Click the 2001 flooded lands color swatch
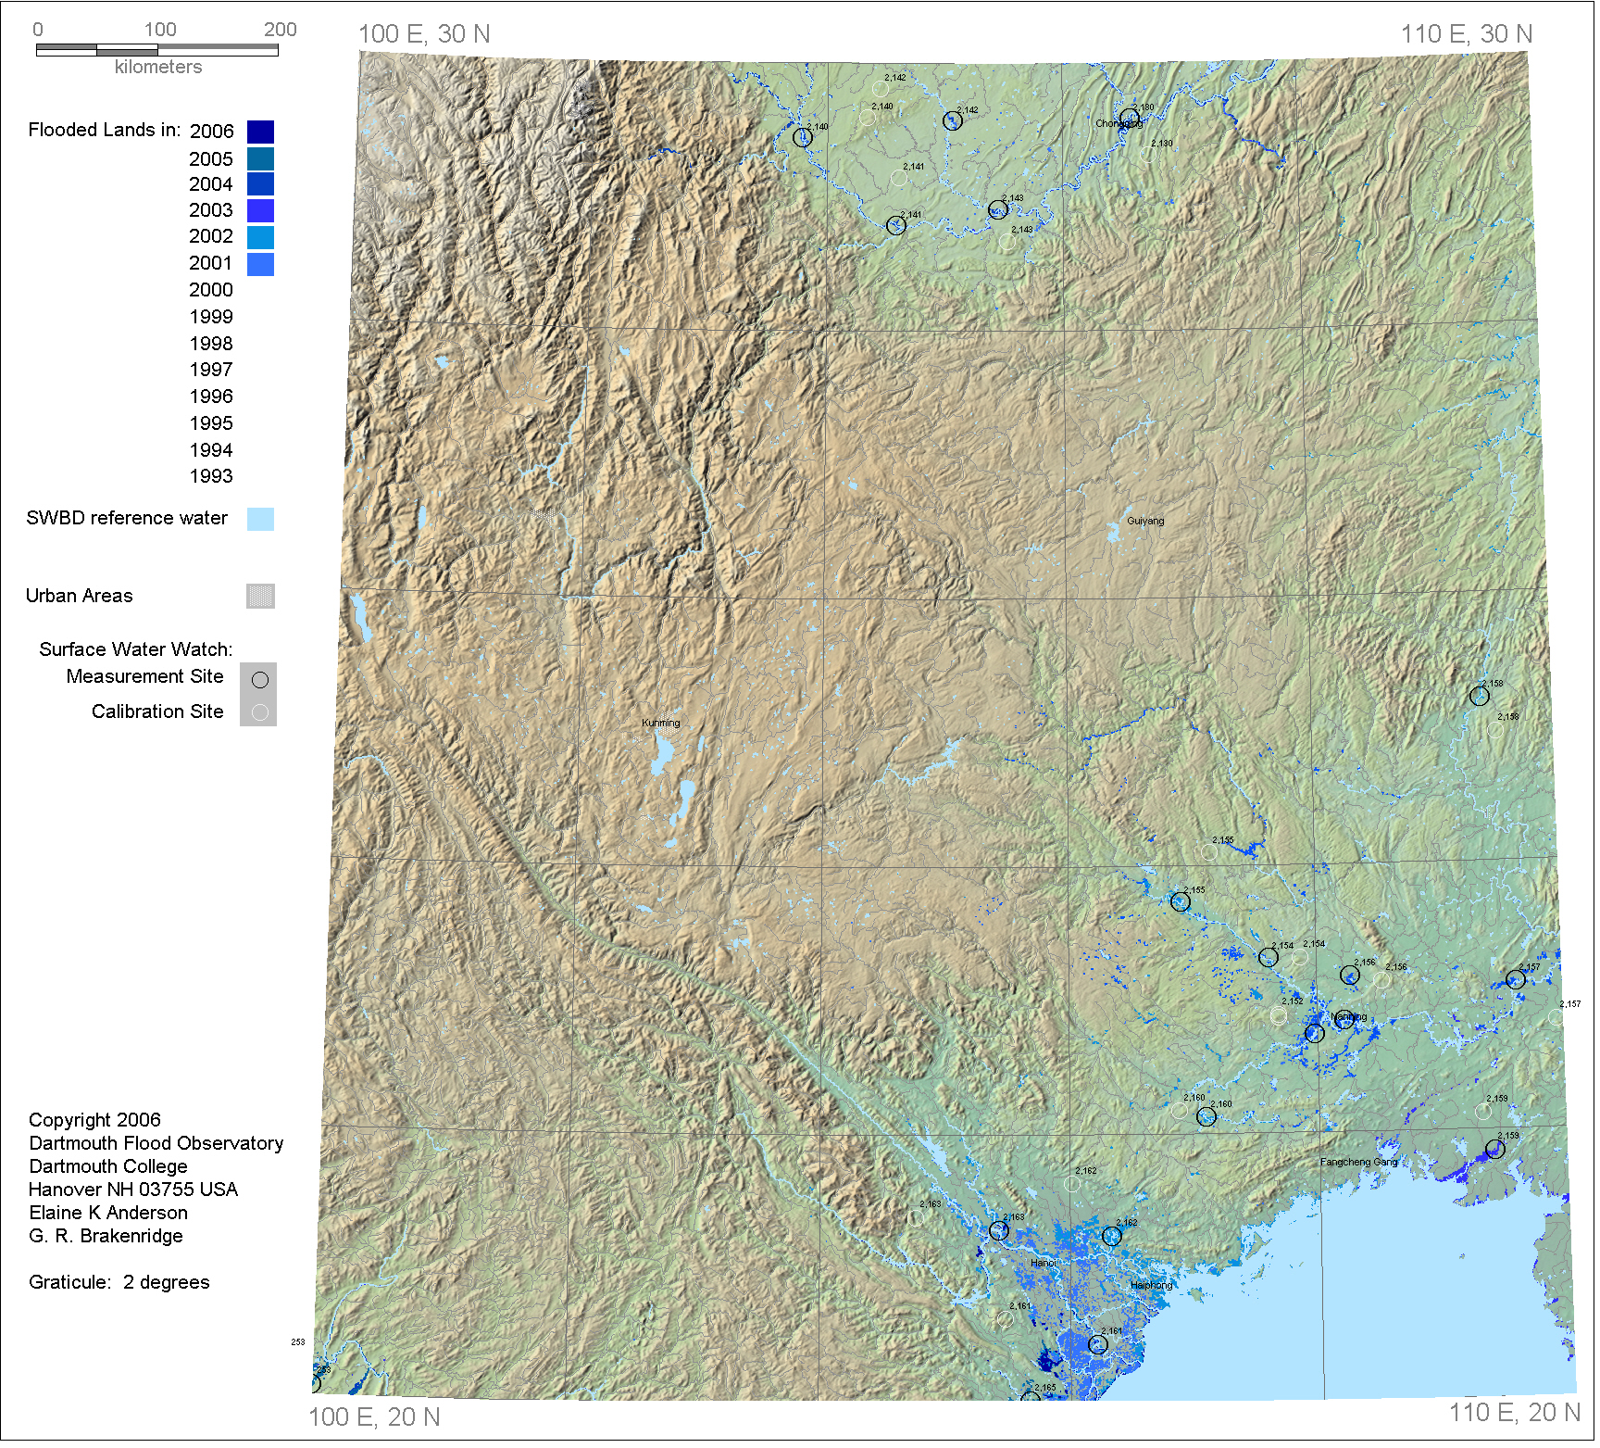This screenshot has width=1600, height=1448. pyautogui.click(x=261, y=265)
